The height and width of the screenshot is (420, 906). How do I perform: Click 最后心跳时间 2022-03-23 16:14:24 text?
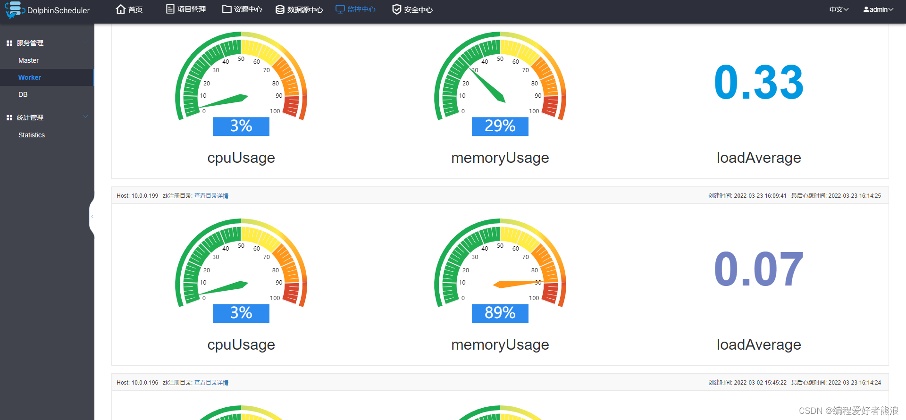836,383
